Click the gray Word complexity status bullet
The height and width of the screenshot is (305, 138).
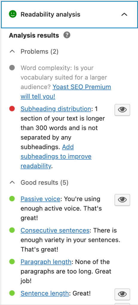pos(12,68)
